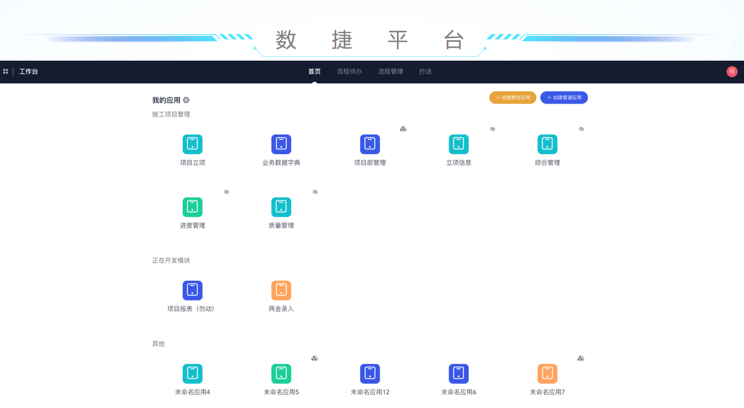Viewport: 744px width, 408px height.
Task: Click the aggregate badge icon above 项目部管理
Action: (403, 129)
